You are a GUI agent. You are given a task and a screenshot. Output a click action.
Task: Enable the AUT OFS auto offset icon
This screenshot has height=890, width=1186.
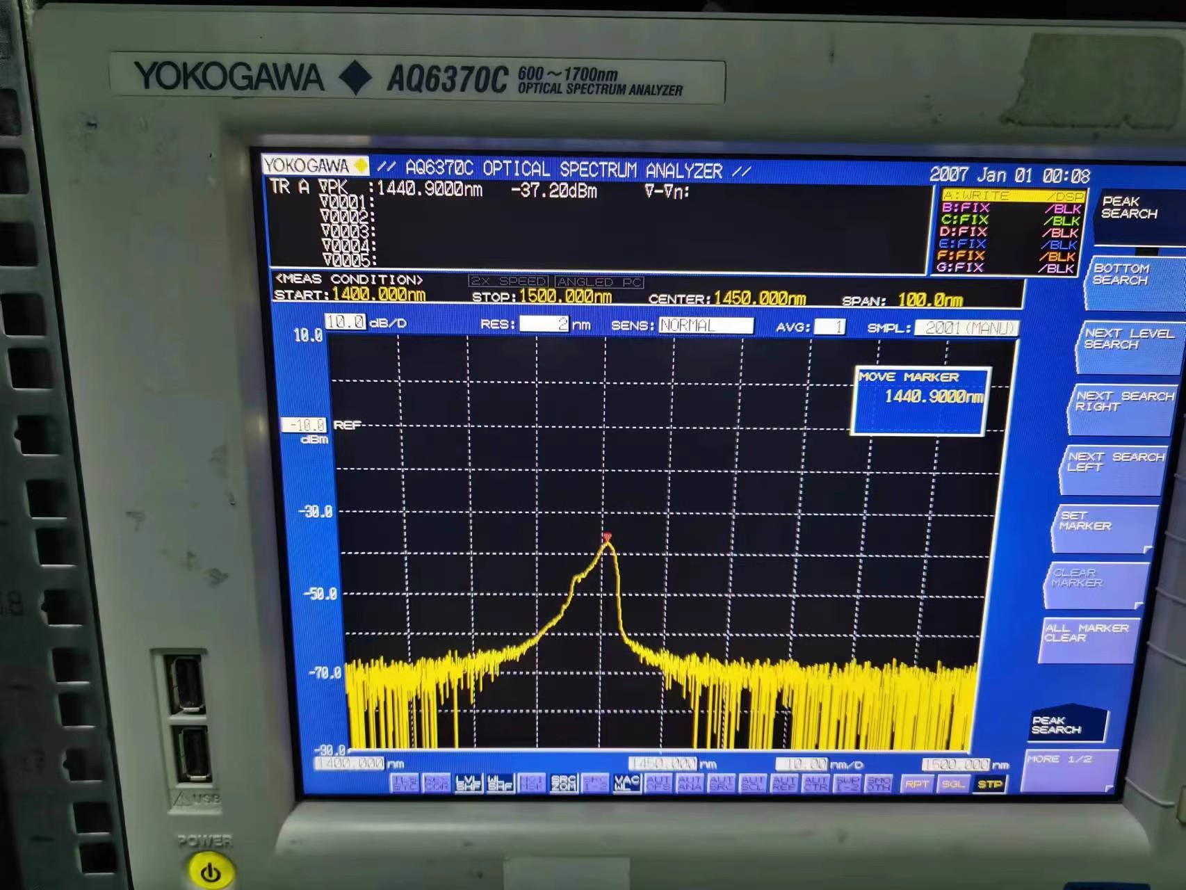pos(658,783)
